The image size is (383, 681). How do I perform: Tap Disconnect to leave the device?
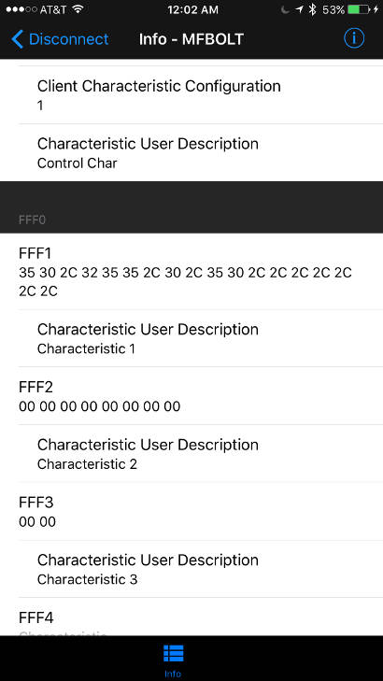click(68, 39)
